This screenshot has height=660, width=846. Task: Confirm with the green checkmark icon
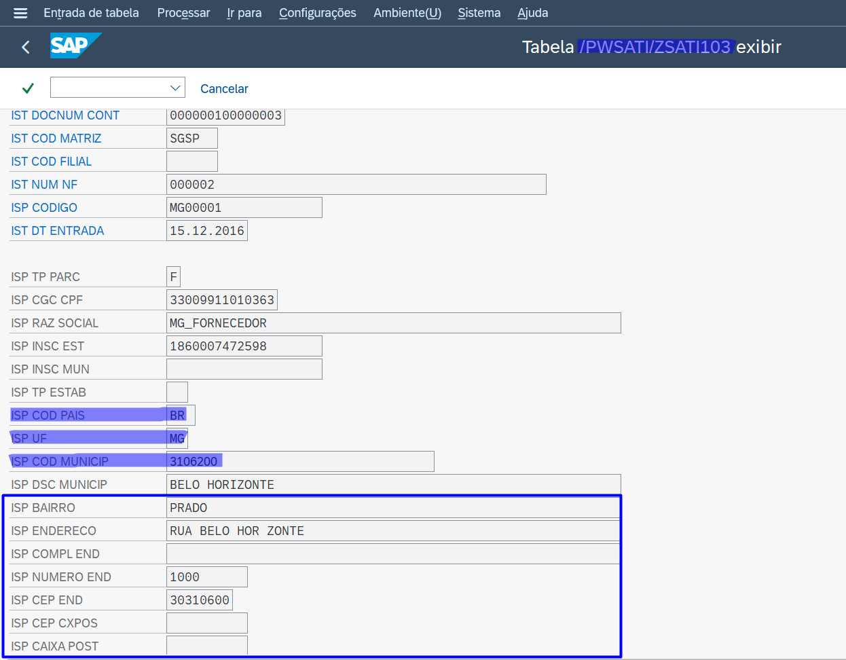point(28,88)
